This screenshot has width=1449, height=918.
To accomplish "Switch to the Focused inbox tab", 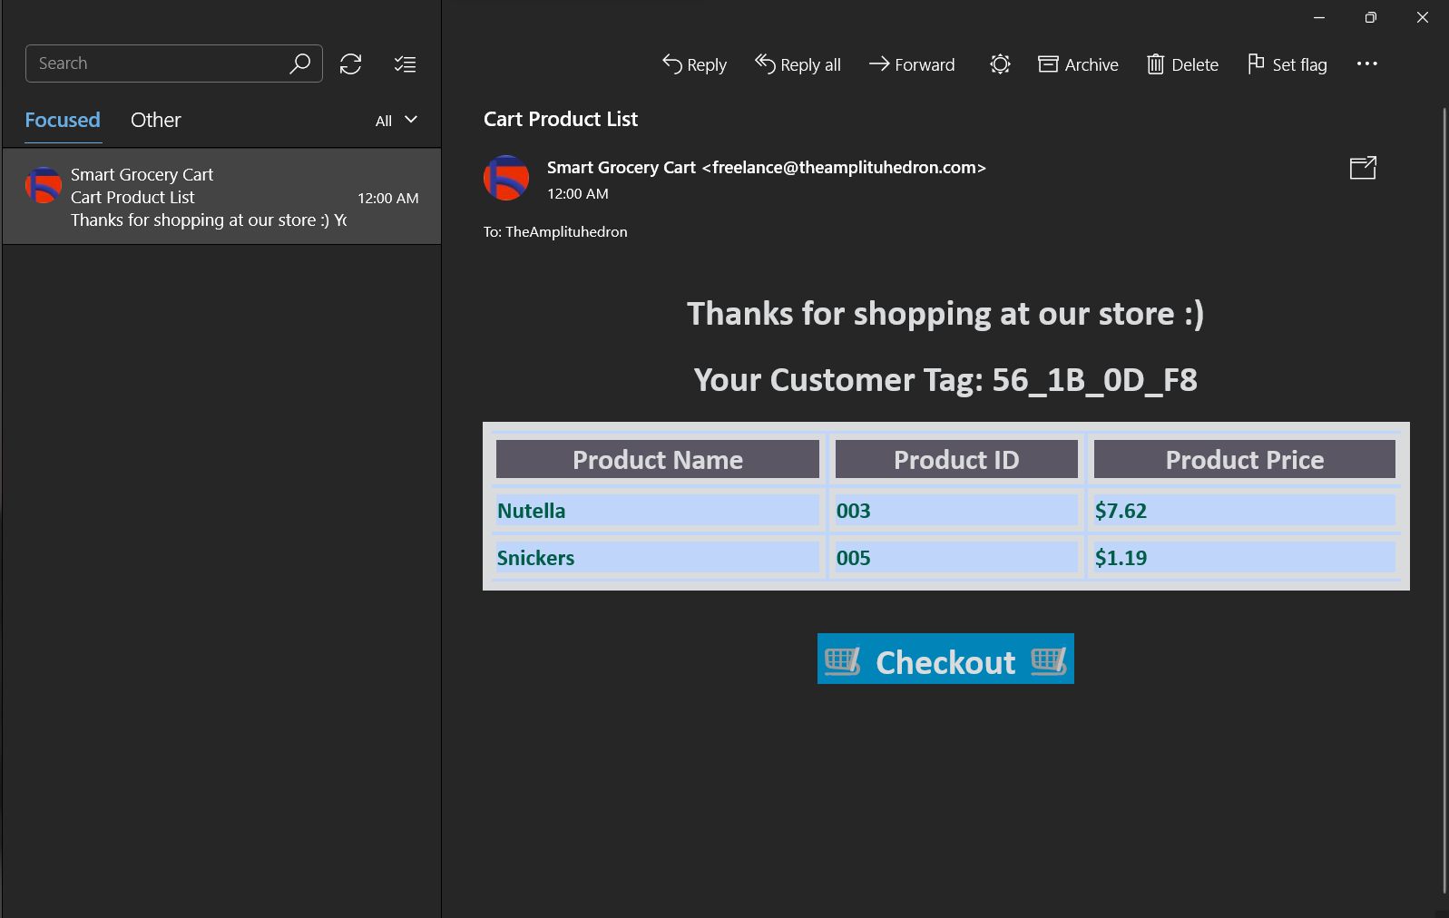I will coord(63,120).
